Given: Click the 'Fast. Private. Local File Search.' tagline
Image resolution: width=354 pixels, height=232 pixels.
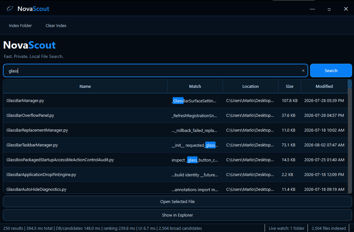Looking at the screenshot, I should click(34, 57).
